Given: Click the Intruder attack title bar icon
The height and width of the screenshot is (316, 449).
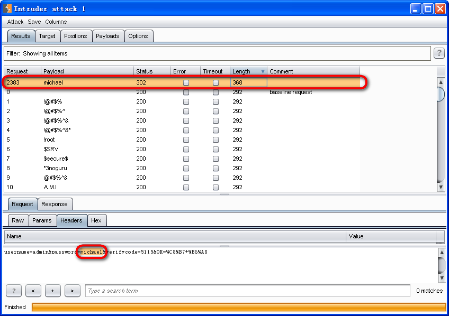Looking at the screenshot, I should pyautogui.click(x=8, y=8).
